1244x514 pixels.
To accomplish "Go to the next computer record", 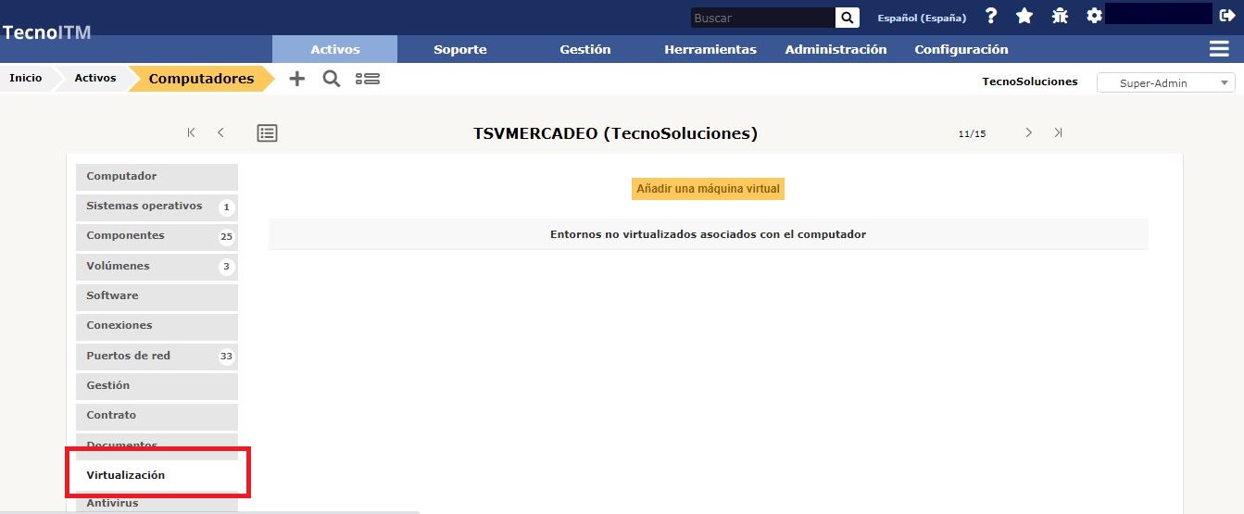I will [x=1028, y=133].
